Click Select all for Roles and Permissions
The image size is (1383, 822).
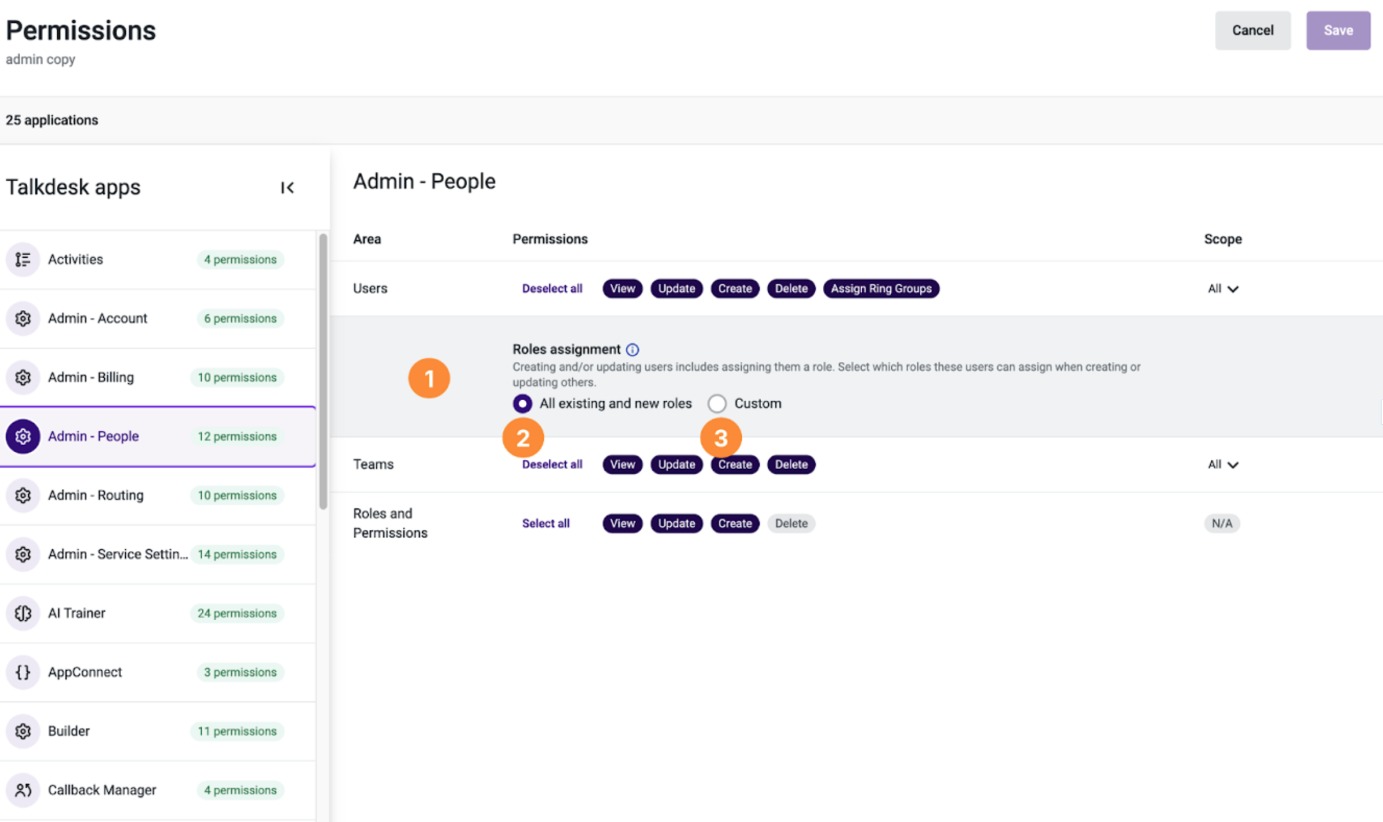point(545,523)
